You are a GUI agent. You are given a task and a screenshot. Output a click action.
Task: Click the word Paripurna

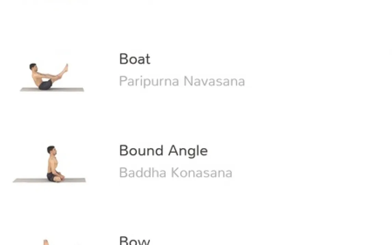(x=149, y=81)
